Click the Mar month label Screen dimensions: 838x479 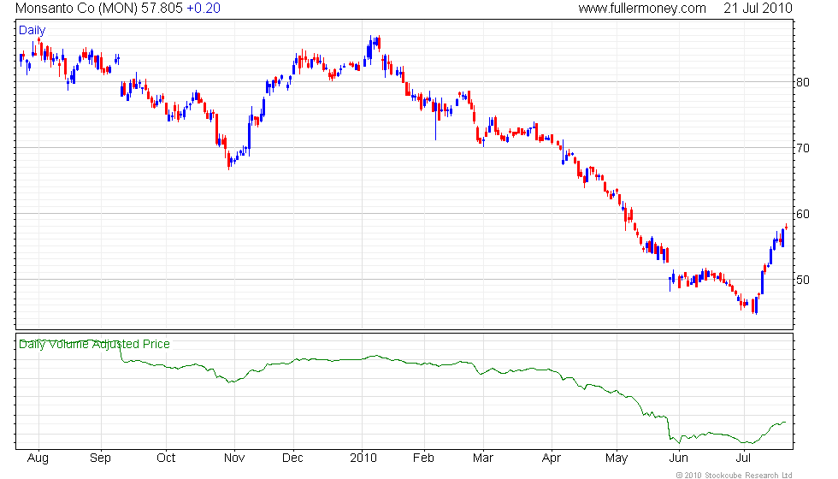tap(483, 458)
